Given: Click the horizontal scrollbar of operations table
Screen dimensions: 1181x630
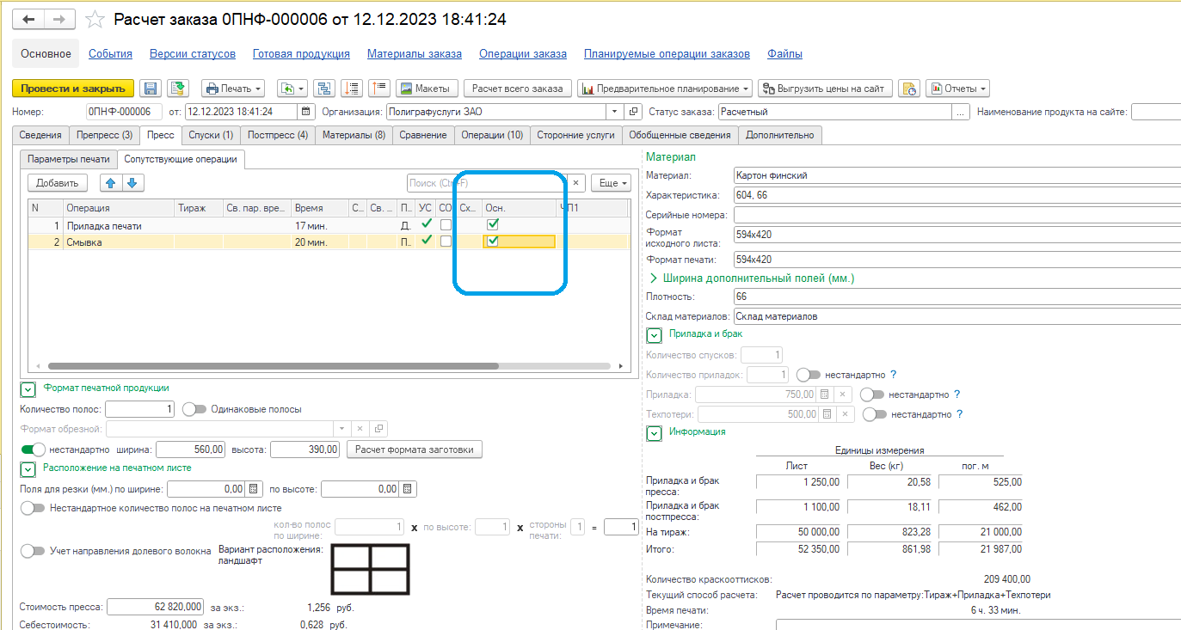Looking at the screenshot, I should (274, 366).
